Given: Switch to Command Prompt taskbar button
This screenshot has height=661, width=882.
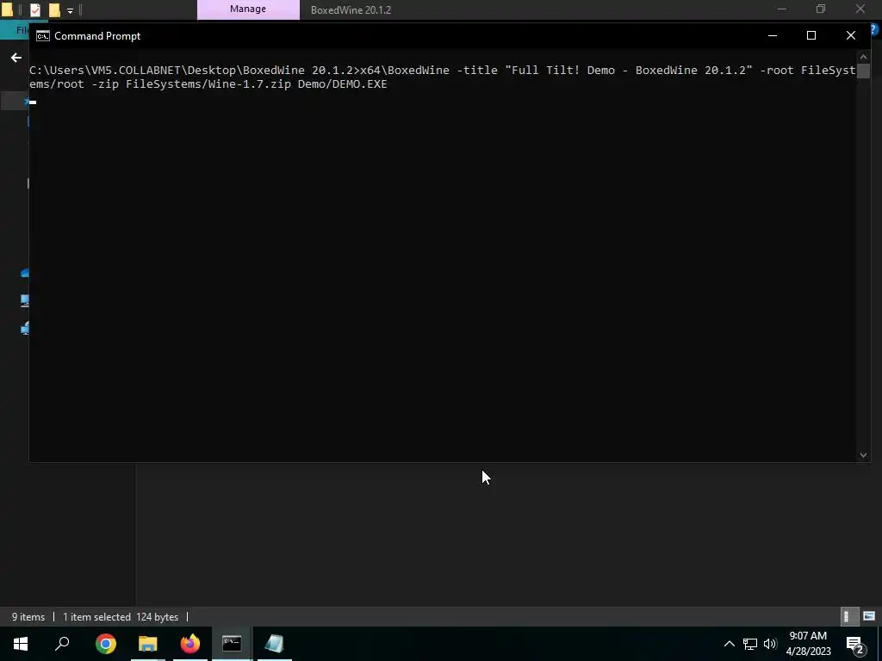Looking at the screenshot, I should (x=232, y=644).
